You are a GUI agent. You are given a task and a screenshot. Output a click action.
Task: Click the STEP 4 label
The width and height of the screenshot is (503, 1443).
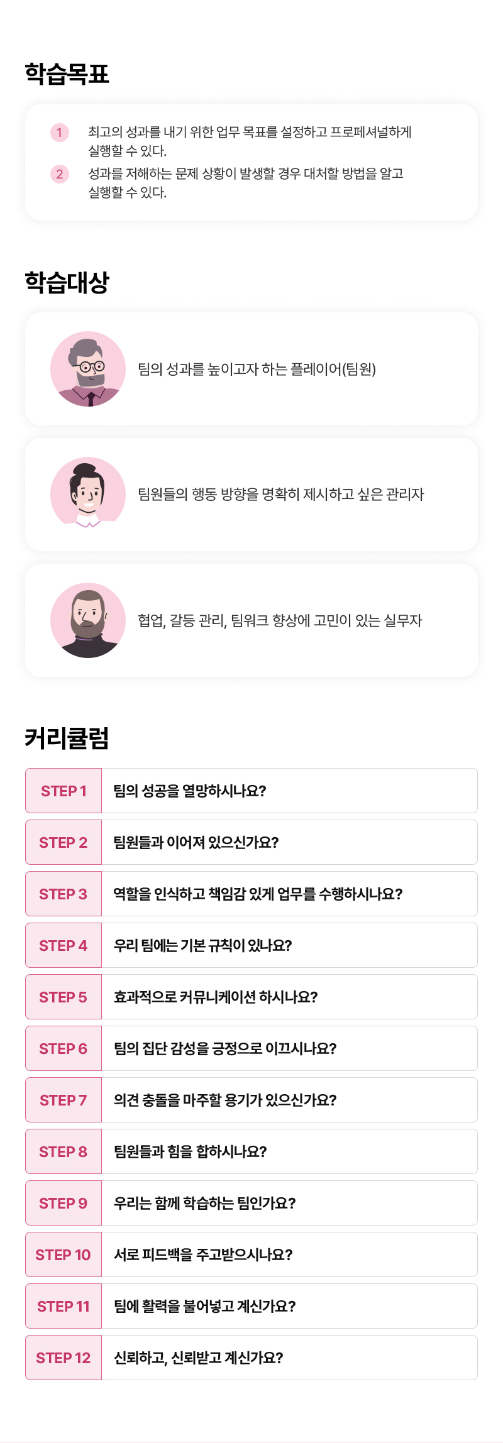tap(64, 945)
